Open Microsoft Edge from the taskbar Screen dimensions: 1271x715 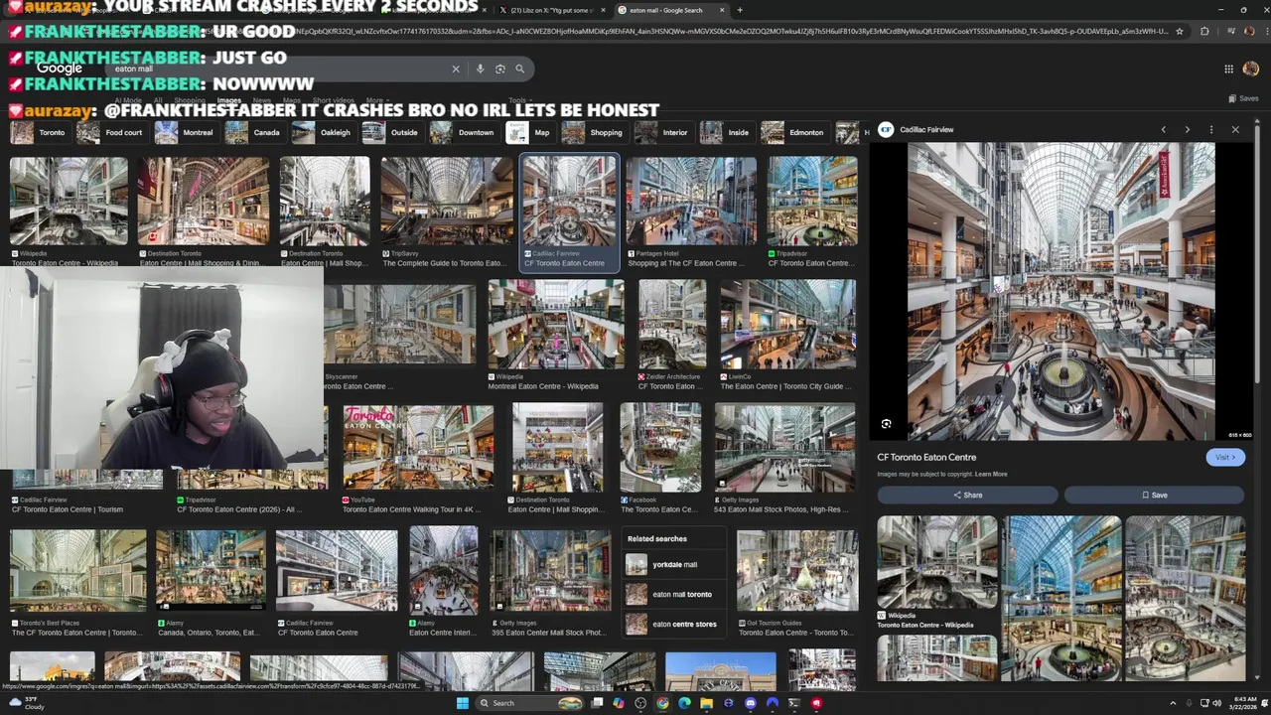[x=684, y=703]
